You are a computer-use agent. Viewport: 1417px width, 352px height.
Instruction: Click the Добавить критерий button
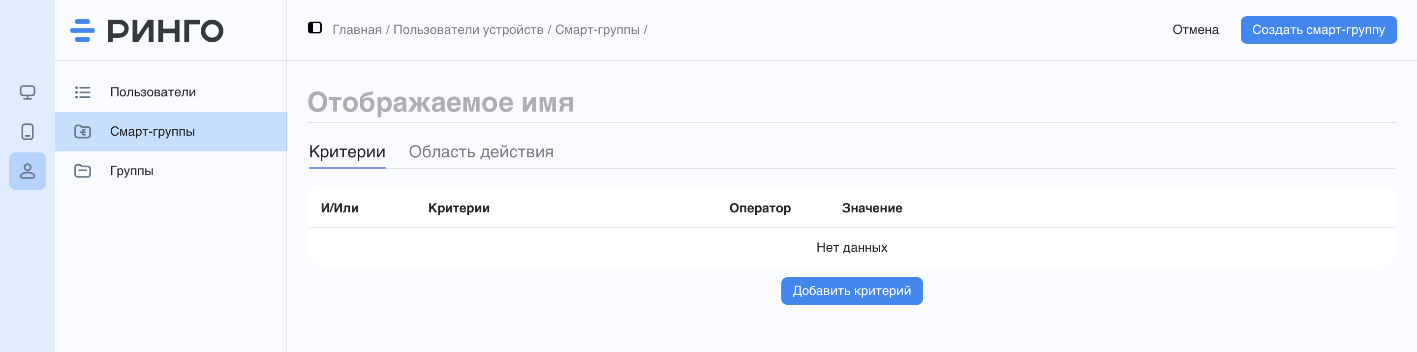pos(852,291)
